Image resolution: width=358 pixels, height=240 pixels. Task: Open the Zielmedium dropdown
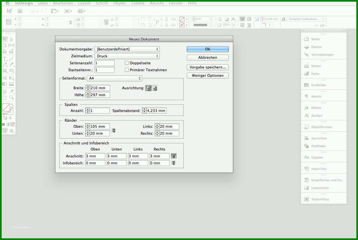pyautogui.click(x=127, y=56)
